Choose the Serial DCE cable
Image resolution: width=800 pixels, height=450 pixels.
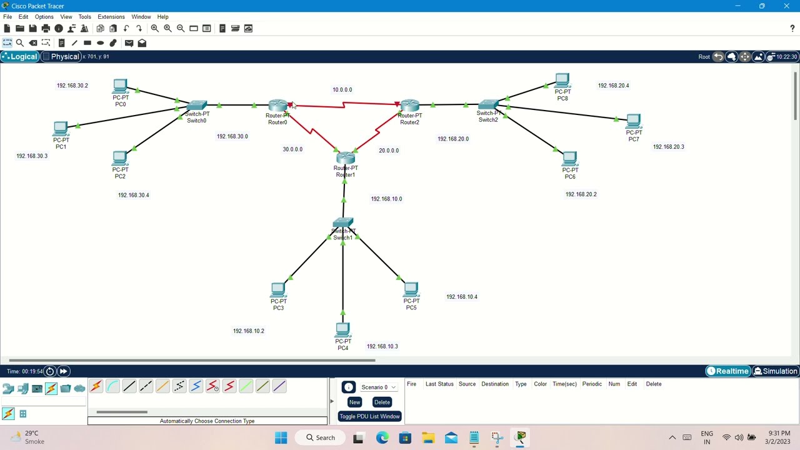click(x=212, y=387)
